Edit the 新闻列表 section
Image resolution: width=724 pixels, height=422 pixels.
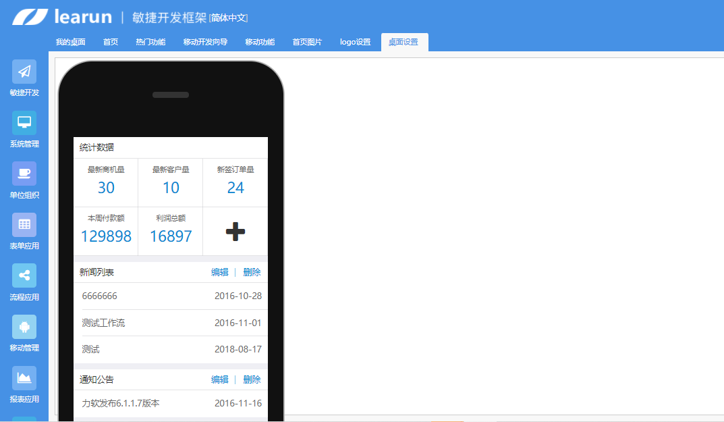pyautogui.click(x=220, y=272)
